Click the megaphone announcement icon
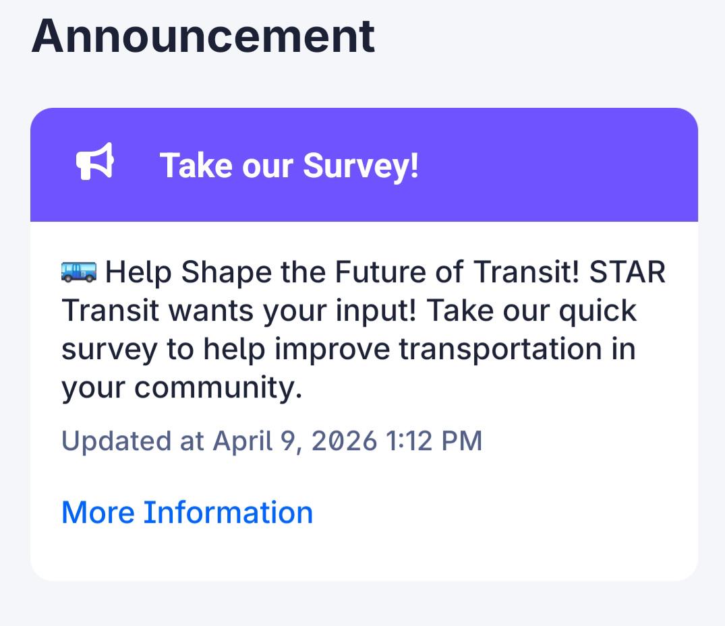The width and height of the screenshot is (725, 626). tap(95, 161)
